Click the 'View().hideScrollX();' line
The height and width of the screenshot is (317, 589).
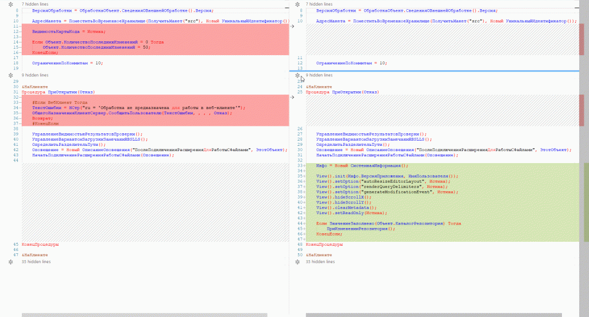pyautogui.click(x=344, y=197)
